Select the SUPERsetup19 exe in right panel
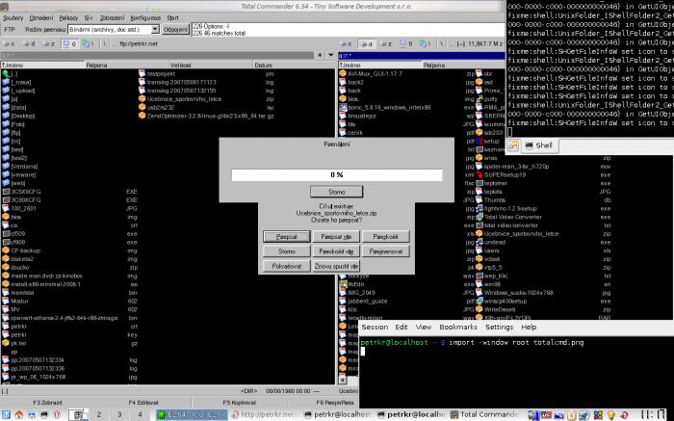674x421 pixels. 505,174
